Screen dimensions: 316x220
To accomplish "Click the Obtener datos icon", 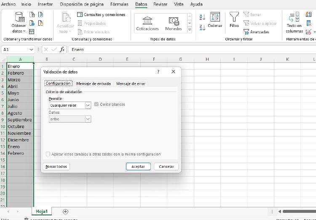I will pos(19,18).
